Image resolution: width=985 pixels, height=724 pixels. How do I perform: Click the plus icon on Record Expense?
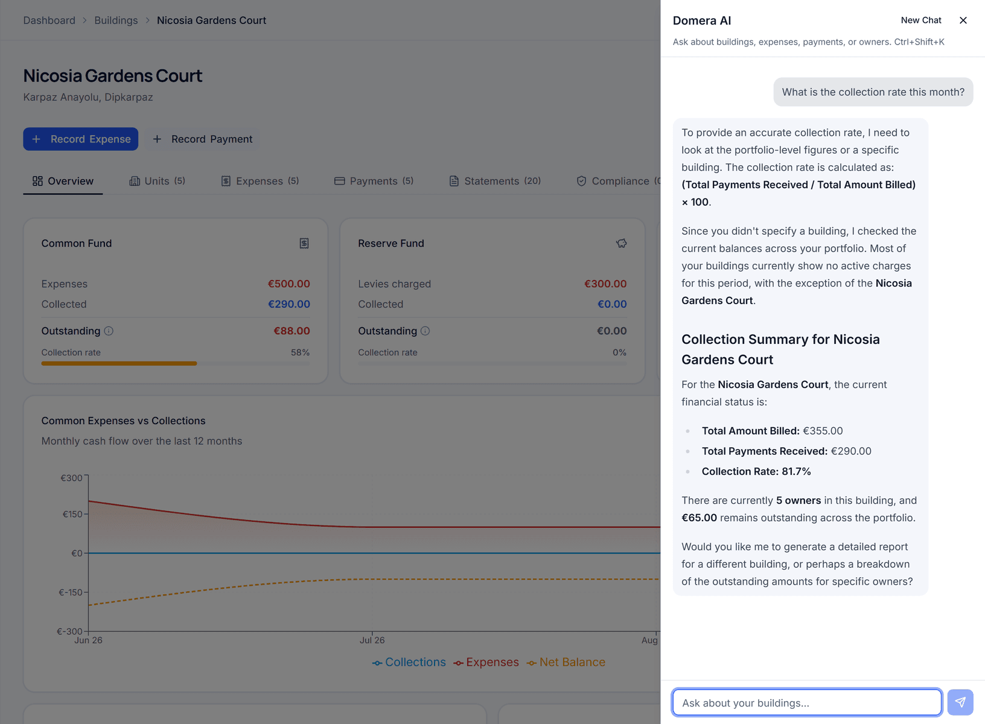click(36, 139)
